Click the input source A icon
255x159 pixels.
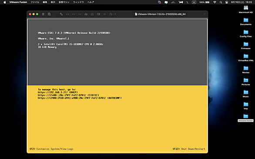[x=194, y=2]
